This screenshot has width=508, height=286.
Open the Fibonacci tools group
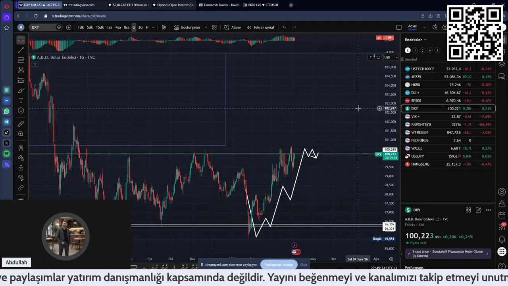pyautogui.click(x=21, y=60)
